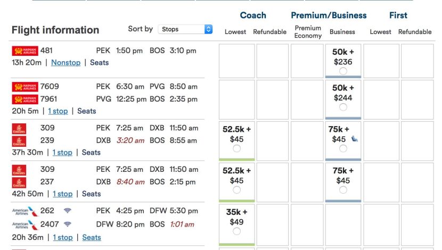Viewport: 442px width, 250px height.
Task: Click the WiFi icon next to flight 262
Action: tap(68, 211)
